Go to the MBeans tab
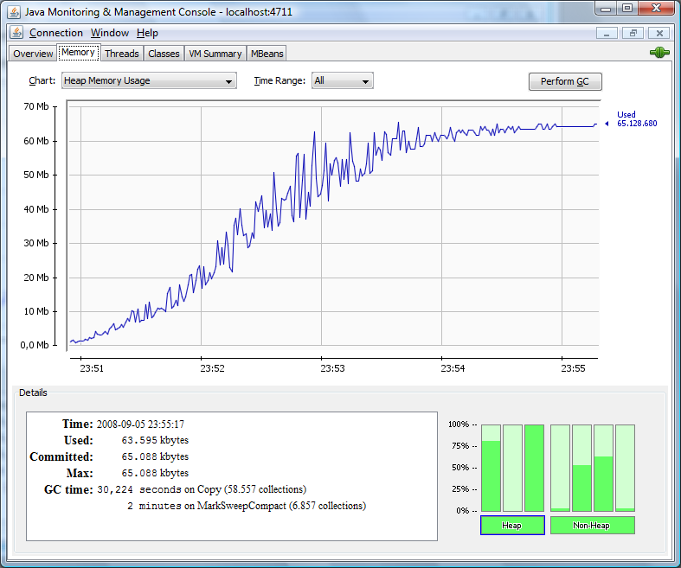 [x=267, y=54]
